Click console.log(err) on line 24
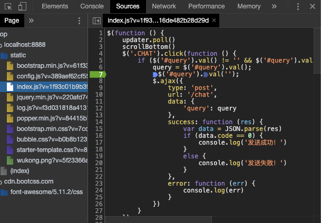 tap(213, 190)
